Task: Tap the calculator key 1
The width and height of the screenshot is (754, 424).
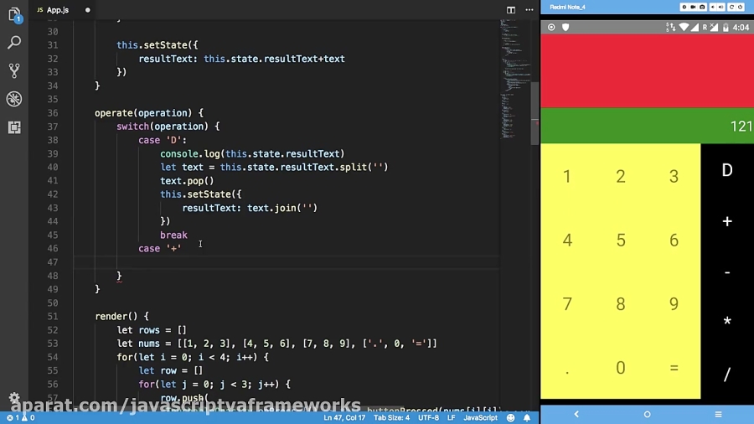Action: pos(567,177)
